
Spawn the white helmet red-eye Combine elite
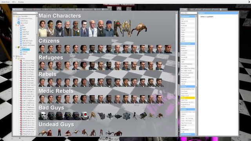tap(85, 116)
